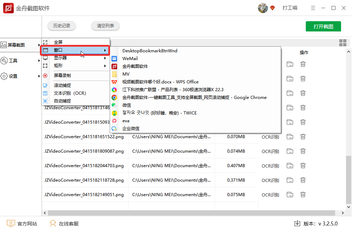Click the WPS Office icon in window list
352x229 pixels.
point(114,82)
